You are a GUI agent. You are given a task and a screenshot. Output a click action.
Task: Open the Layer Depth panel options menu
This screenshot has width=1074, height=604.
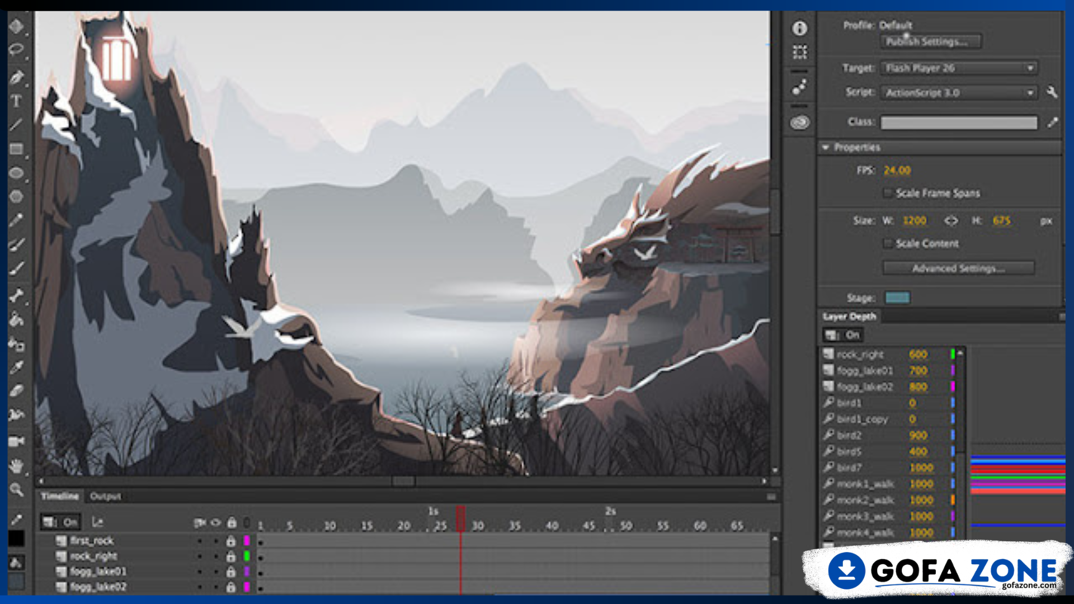pos(1061,317)
